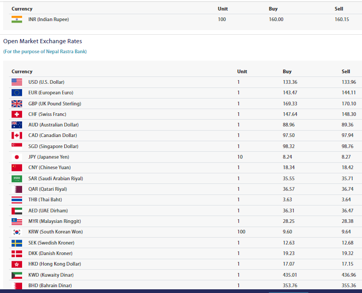The width and height of the screenshot is (362, 293).
Task: Click the KWD buy rate 435.01
Action: (290, 275)
